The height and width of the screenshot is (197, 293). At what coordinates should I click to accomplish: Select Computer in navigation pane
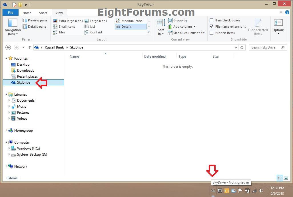pyautogui.click(x=22, y=142)
